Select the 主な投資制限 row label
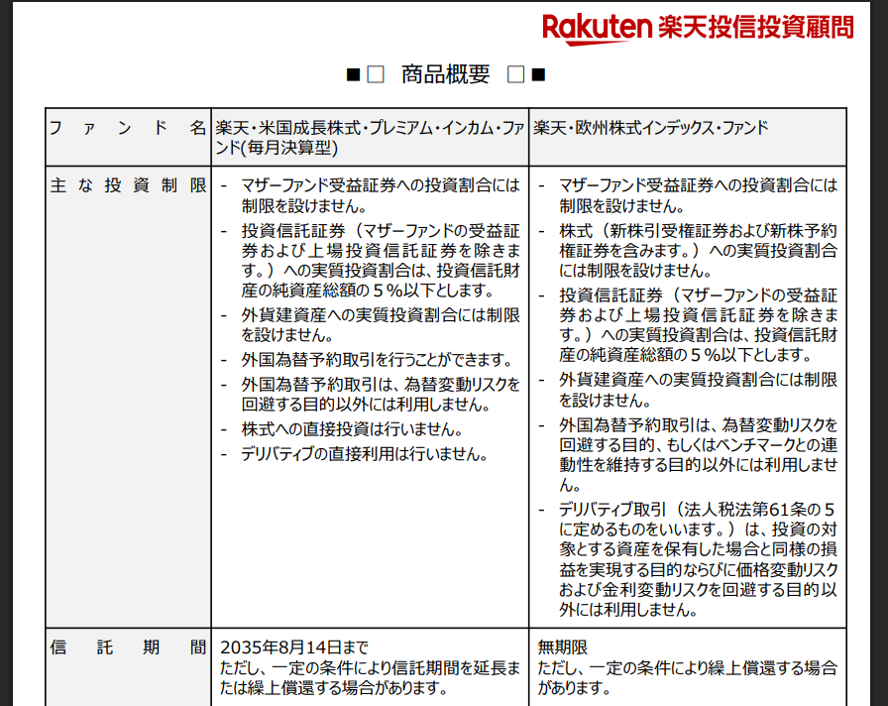 (128, 185)
